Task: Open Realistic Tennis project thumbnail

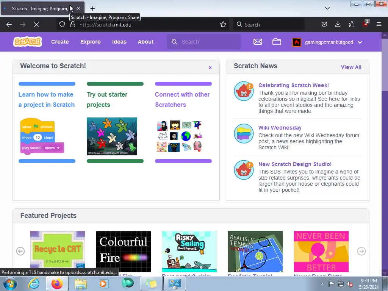Action: pyautogui.click(x=255, y=252)
